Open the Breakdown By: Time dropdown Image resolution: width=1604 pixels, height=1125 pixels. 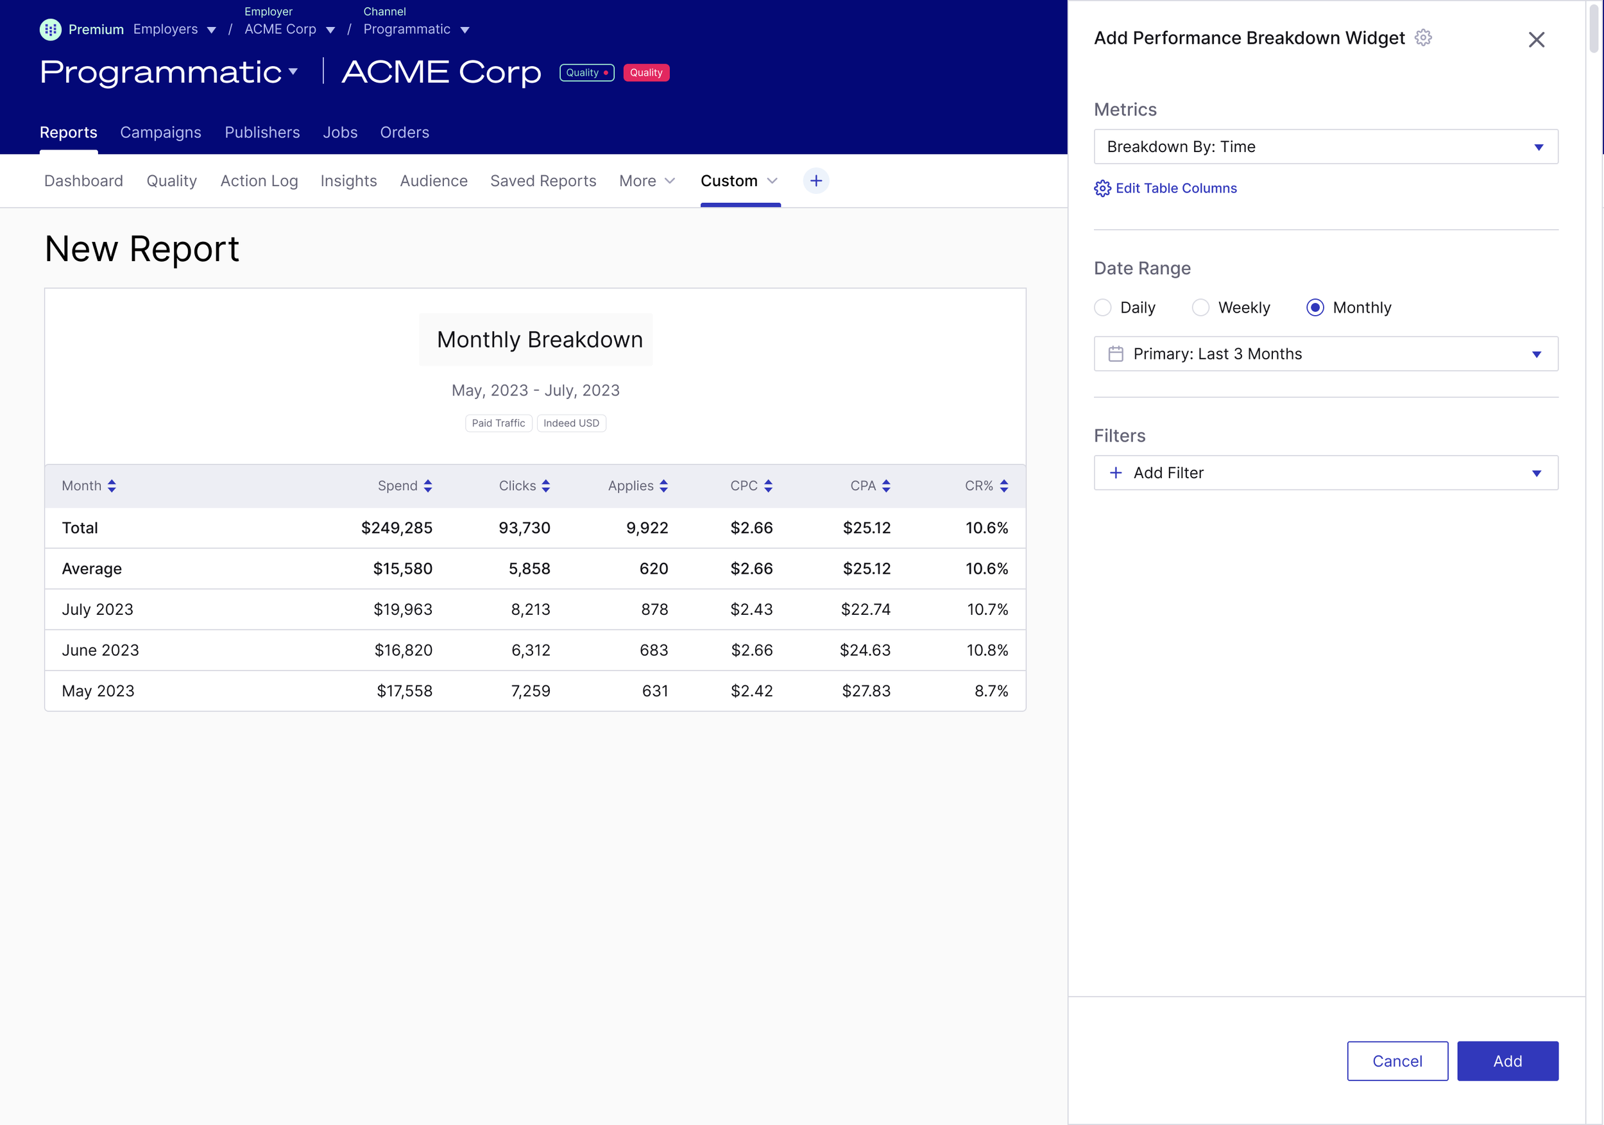pos(1326,147)
